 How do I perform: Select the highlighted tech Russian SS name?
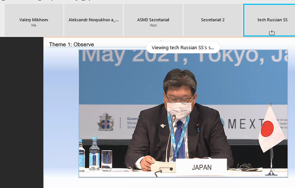coord(272,20)
